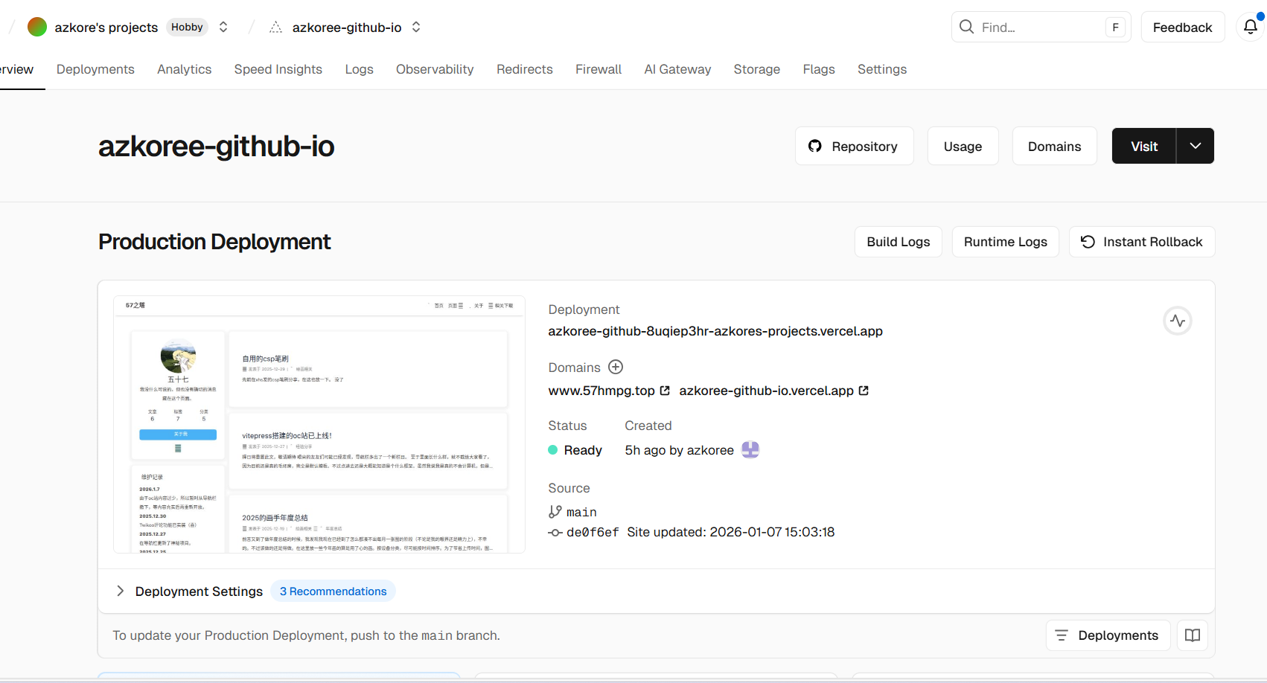Click the book documentation icon
The height and width of the screenshot is (683, 1267).
click(x=1192, y=635)
